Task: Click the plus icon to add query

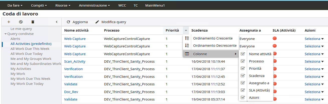Action: (9, 22)
